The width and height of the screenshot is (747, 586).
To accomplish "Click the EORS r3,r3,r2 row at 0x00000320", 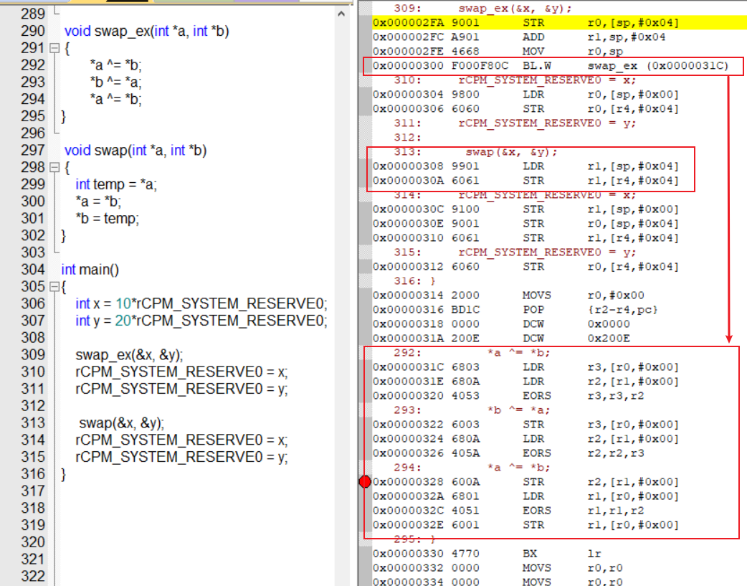I will [x=559, y=395].
